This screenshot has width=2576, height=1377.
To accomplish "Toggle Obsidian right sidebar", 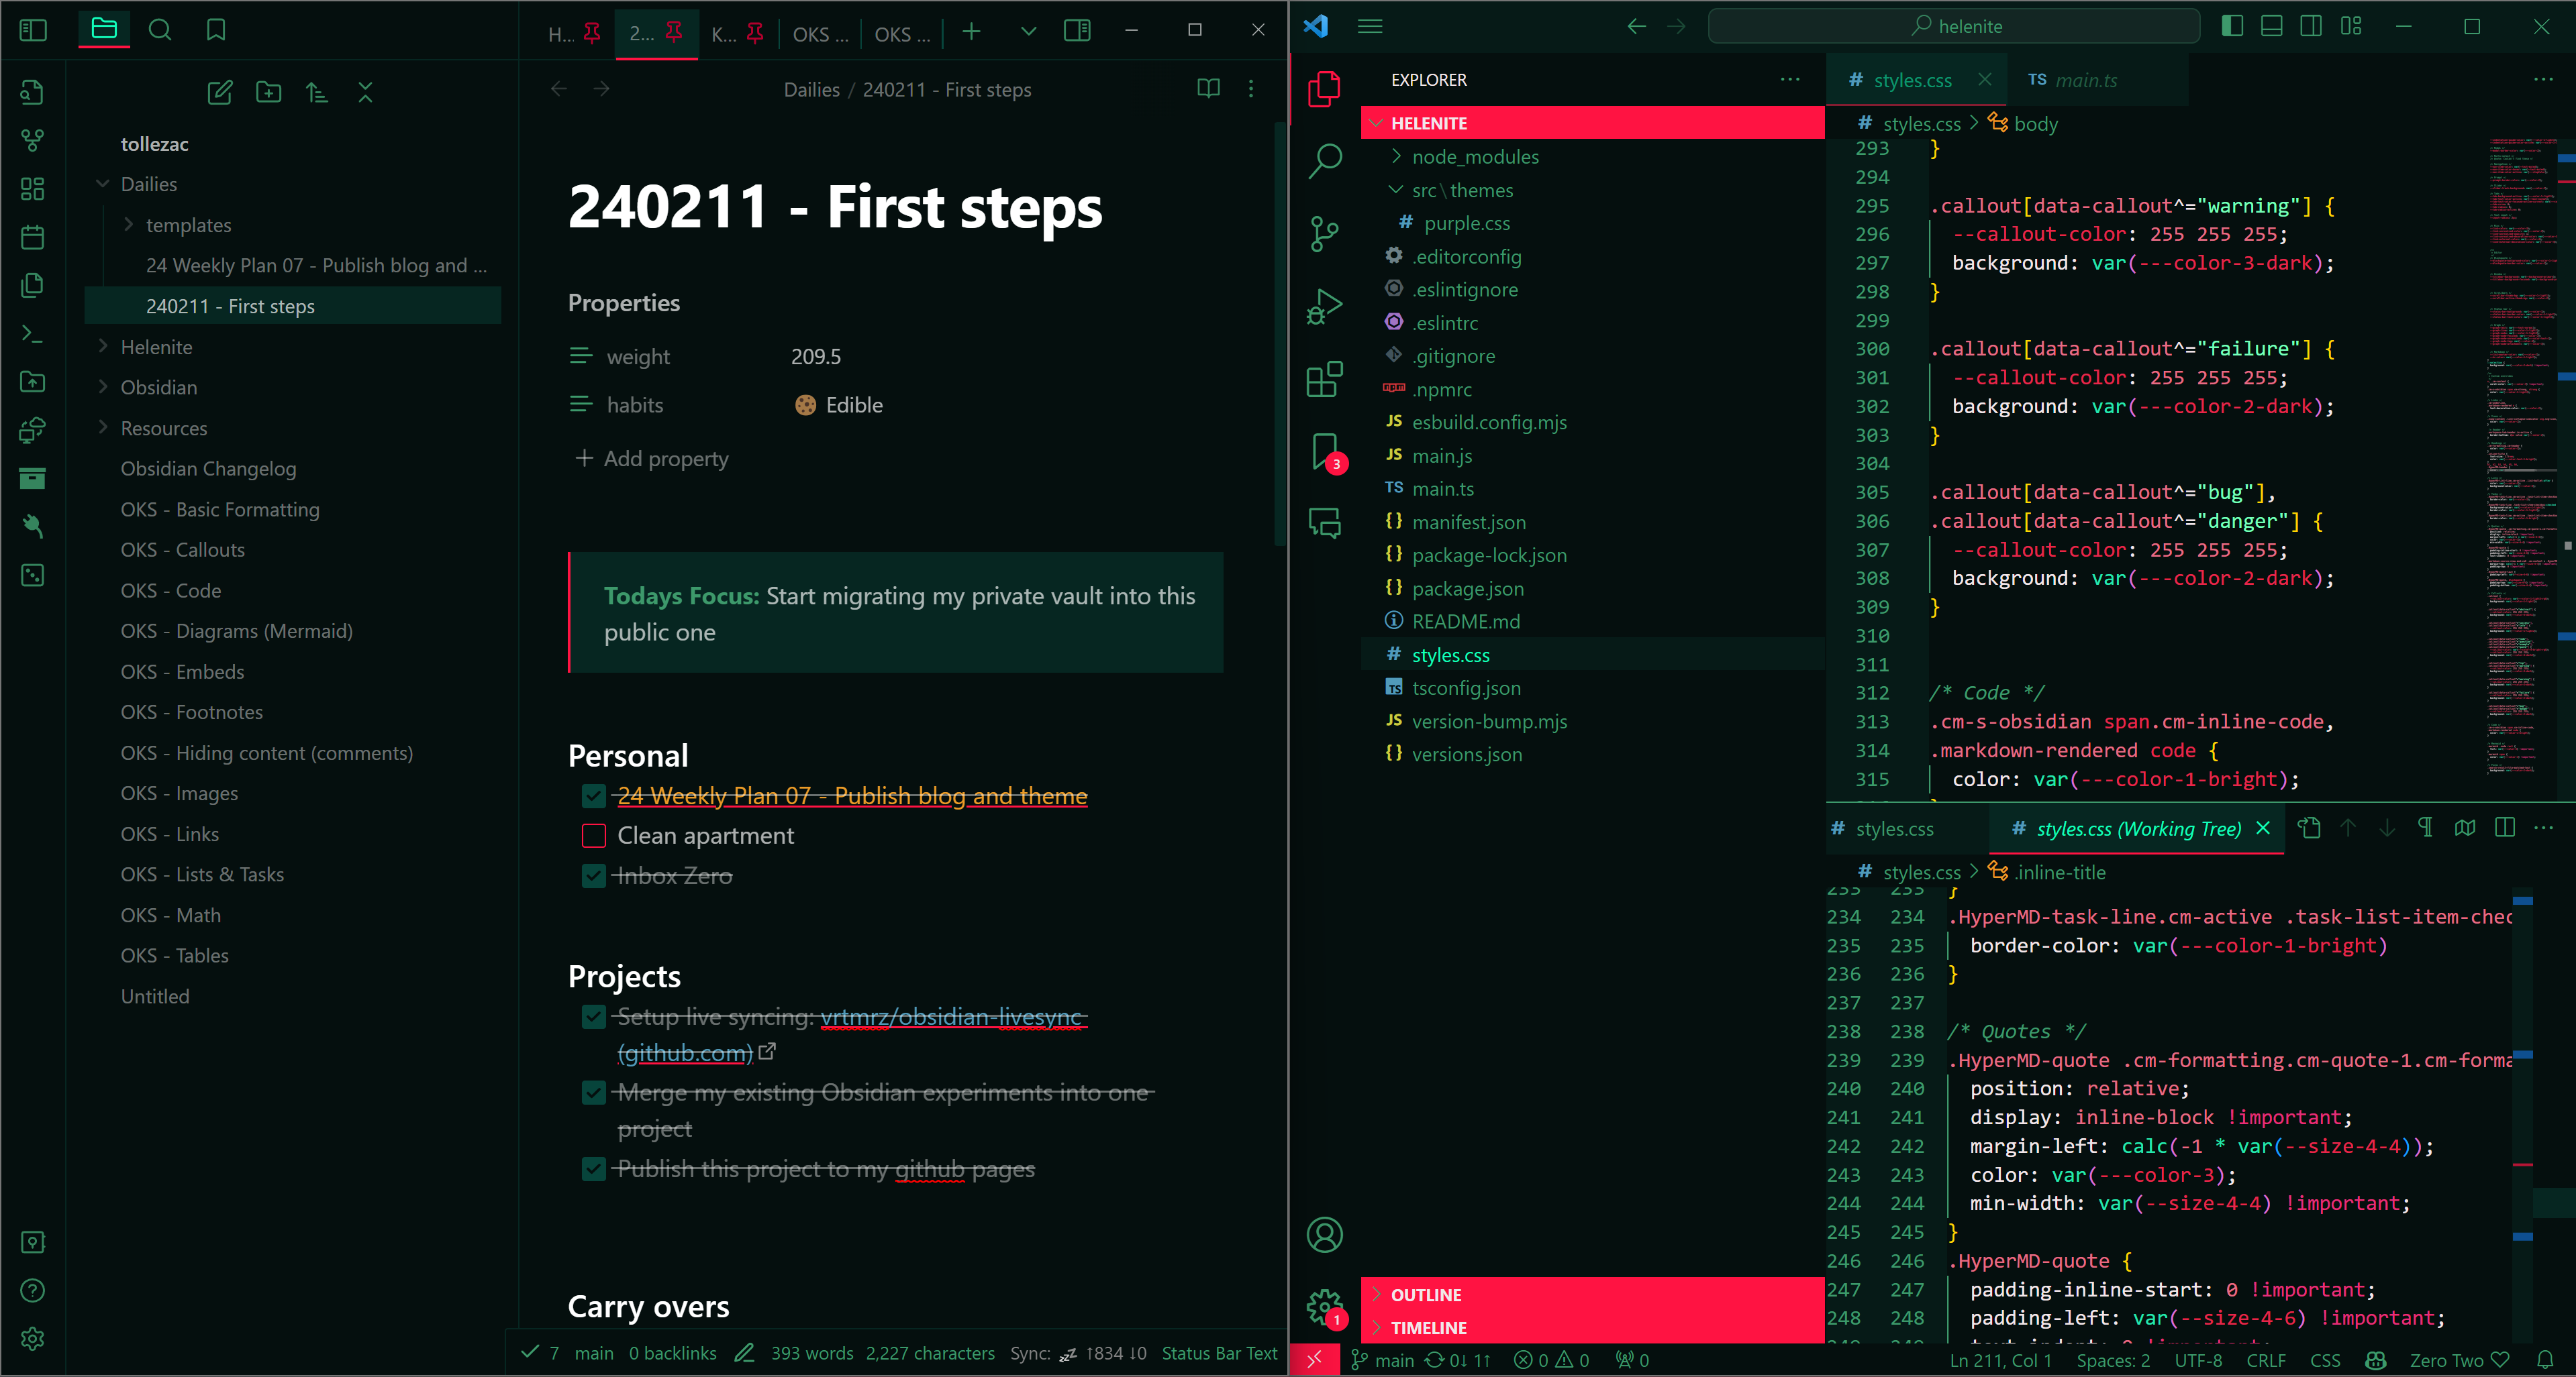I will 1077,30.
